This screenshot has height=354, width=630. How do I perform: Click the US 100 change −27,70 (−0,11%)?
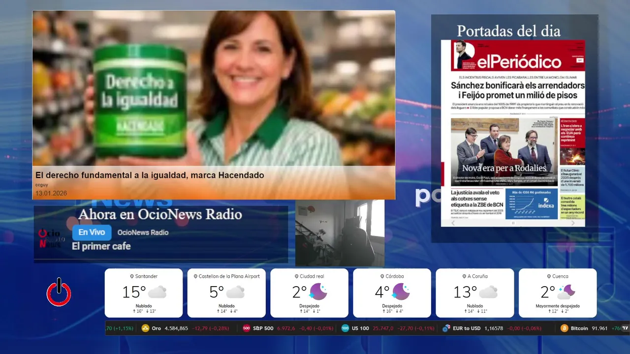point(416,328)
